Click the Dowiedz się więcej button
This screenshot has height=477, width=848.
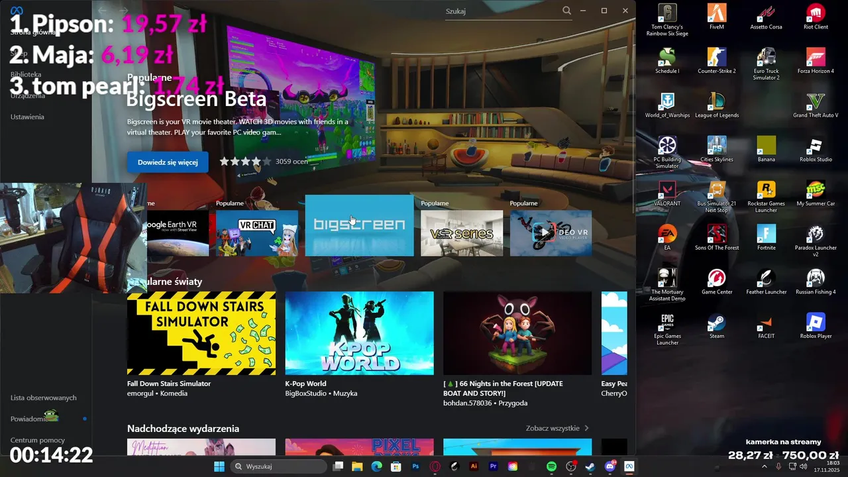168,162
